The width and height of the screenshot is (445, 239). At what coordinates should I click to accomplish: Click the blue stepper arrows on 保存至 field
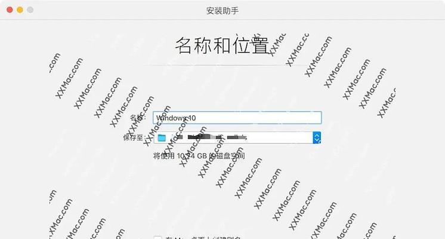(x=317, y=137)
